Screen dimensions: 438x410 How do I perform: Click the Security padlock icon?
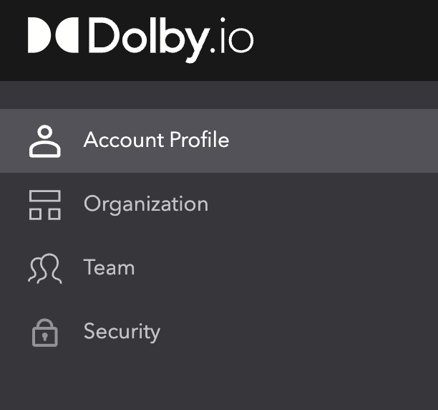tap(45, 332)
